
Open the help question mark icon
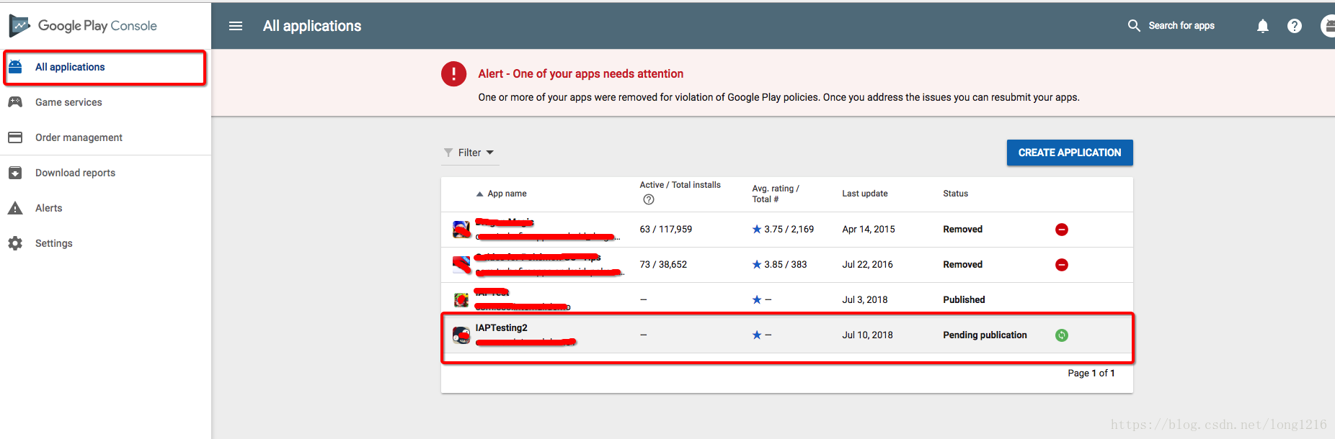coord(1295,26)
